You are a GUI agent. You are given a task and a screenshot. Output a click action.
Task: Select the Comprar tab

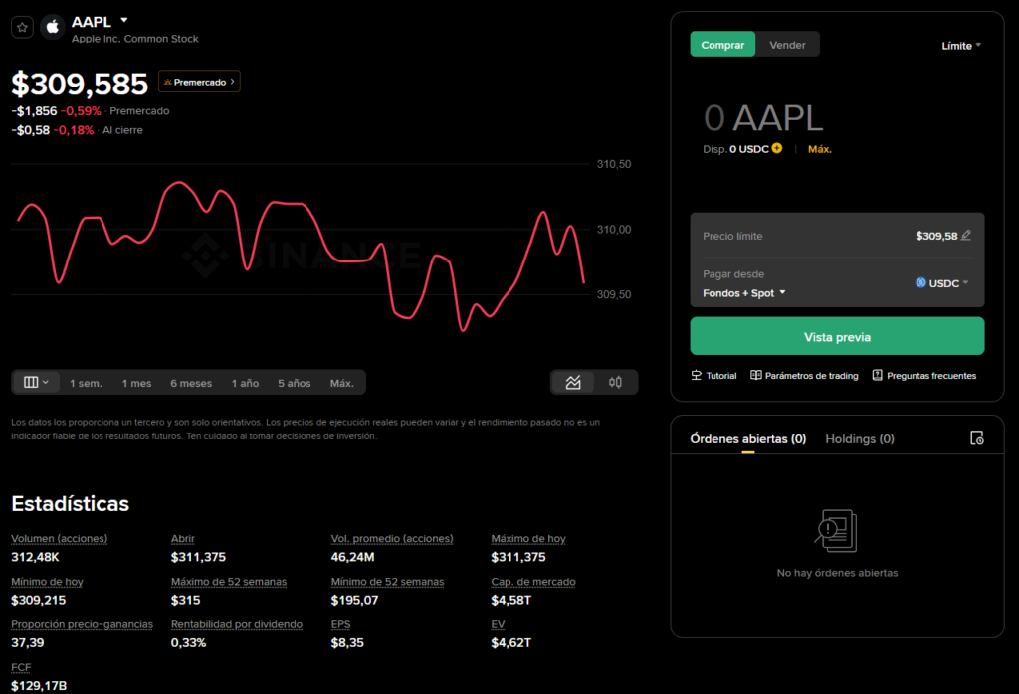point(722,44)
